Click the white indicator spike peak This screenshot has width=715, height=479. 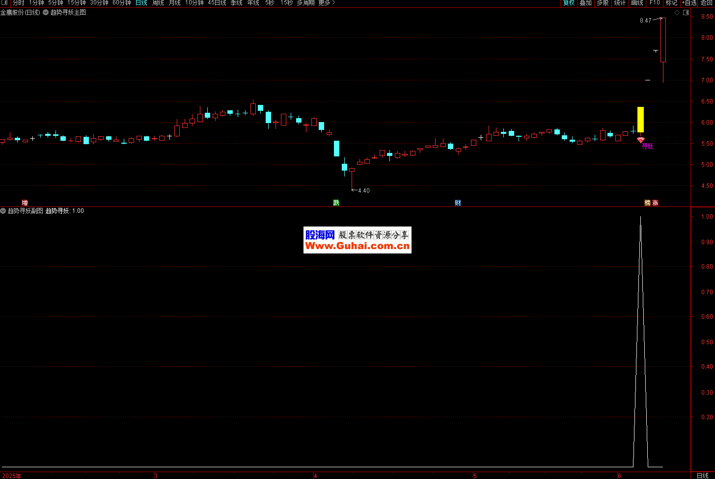point(640,217)
